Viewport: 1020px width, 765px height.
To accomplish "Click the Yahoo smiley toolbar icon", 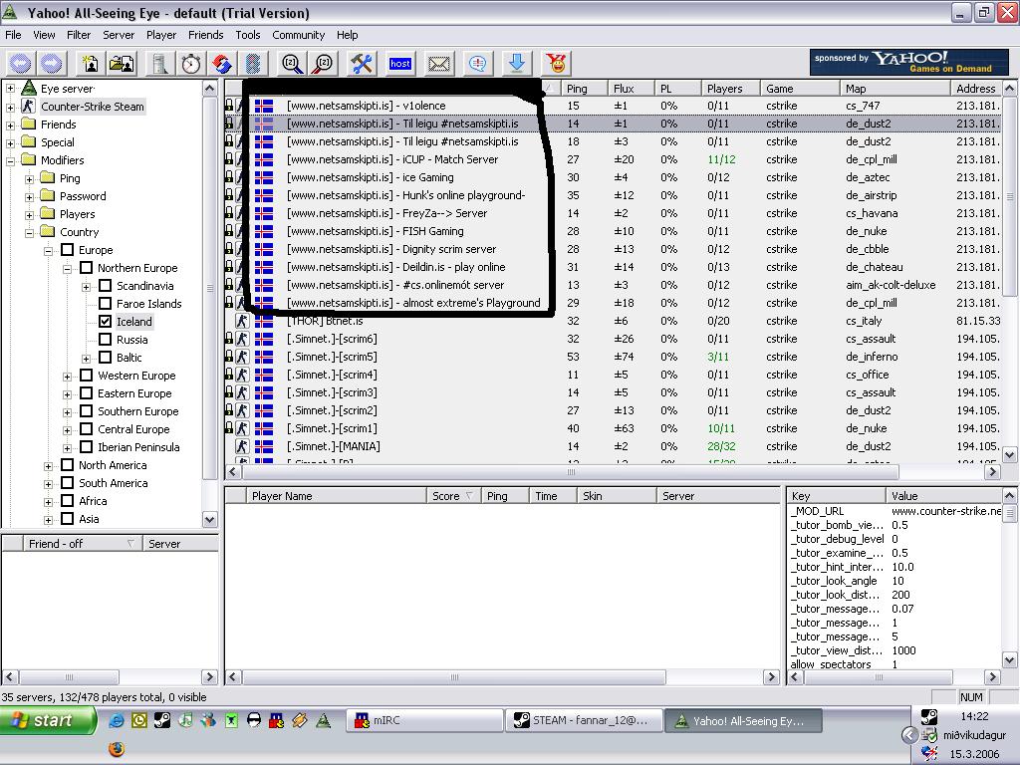I will coord(556,63).
